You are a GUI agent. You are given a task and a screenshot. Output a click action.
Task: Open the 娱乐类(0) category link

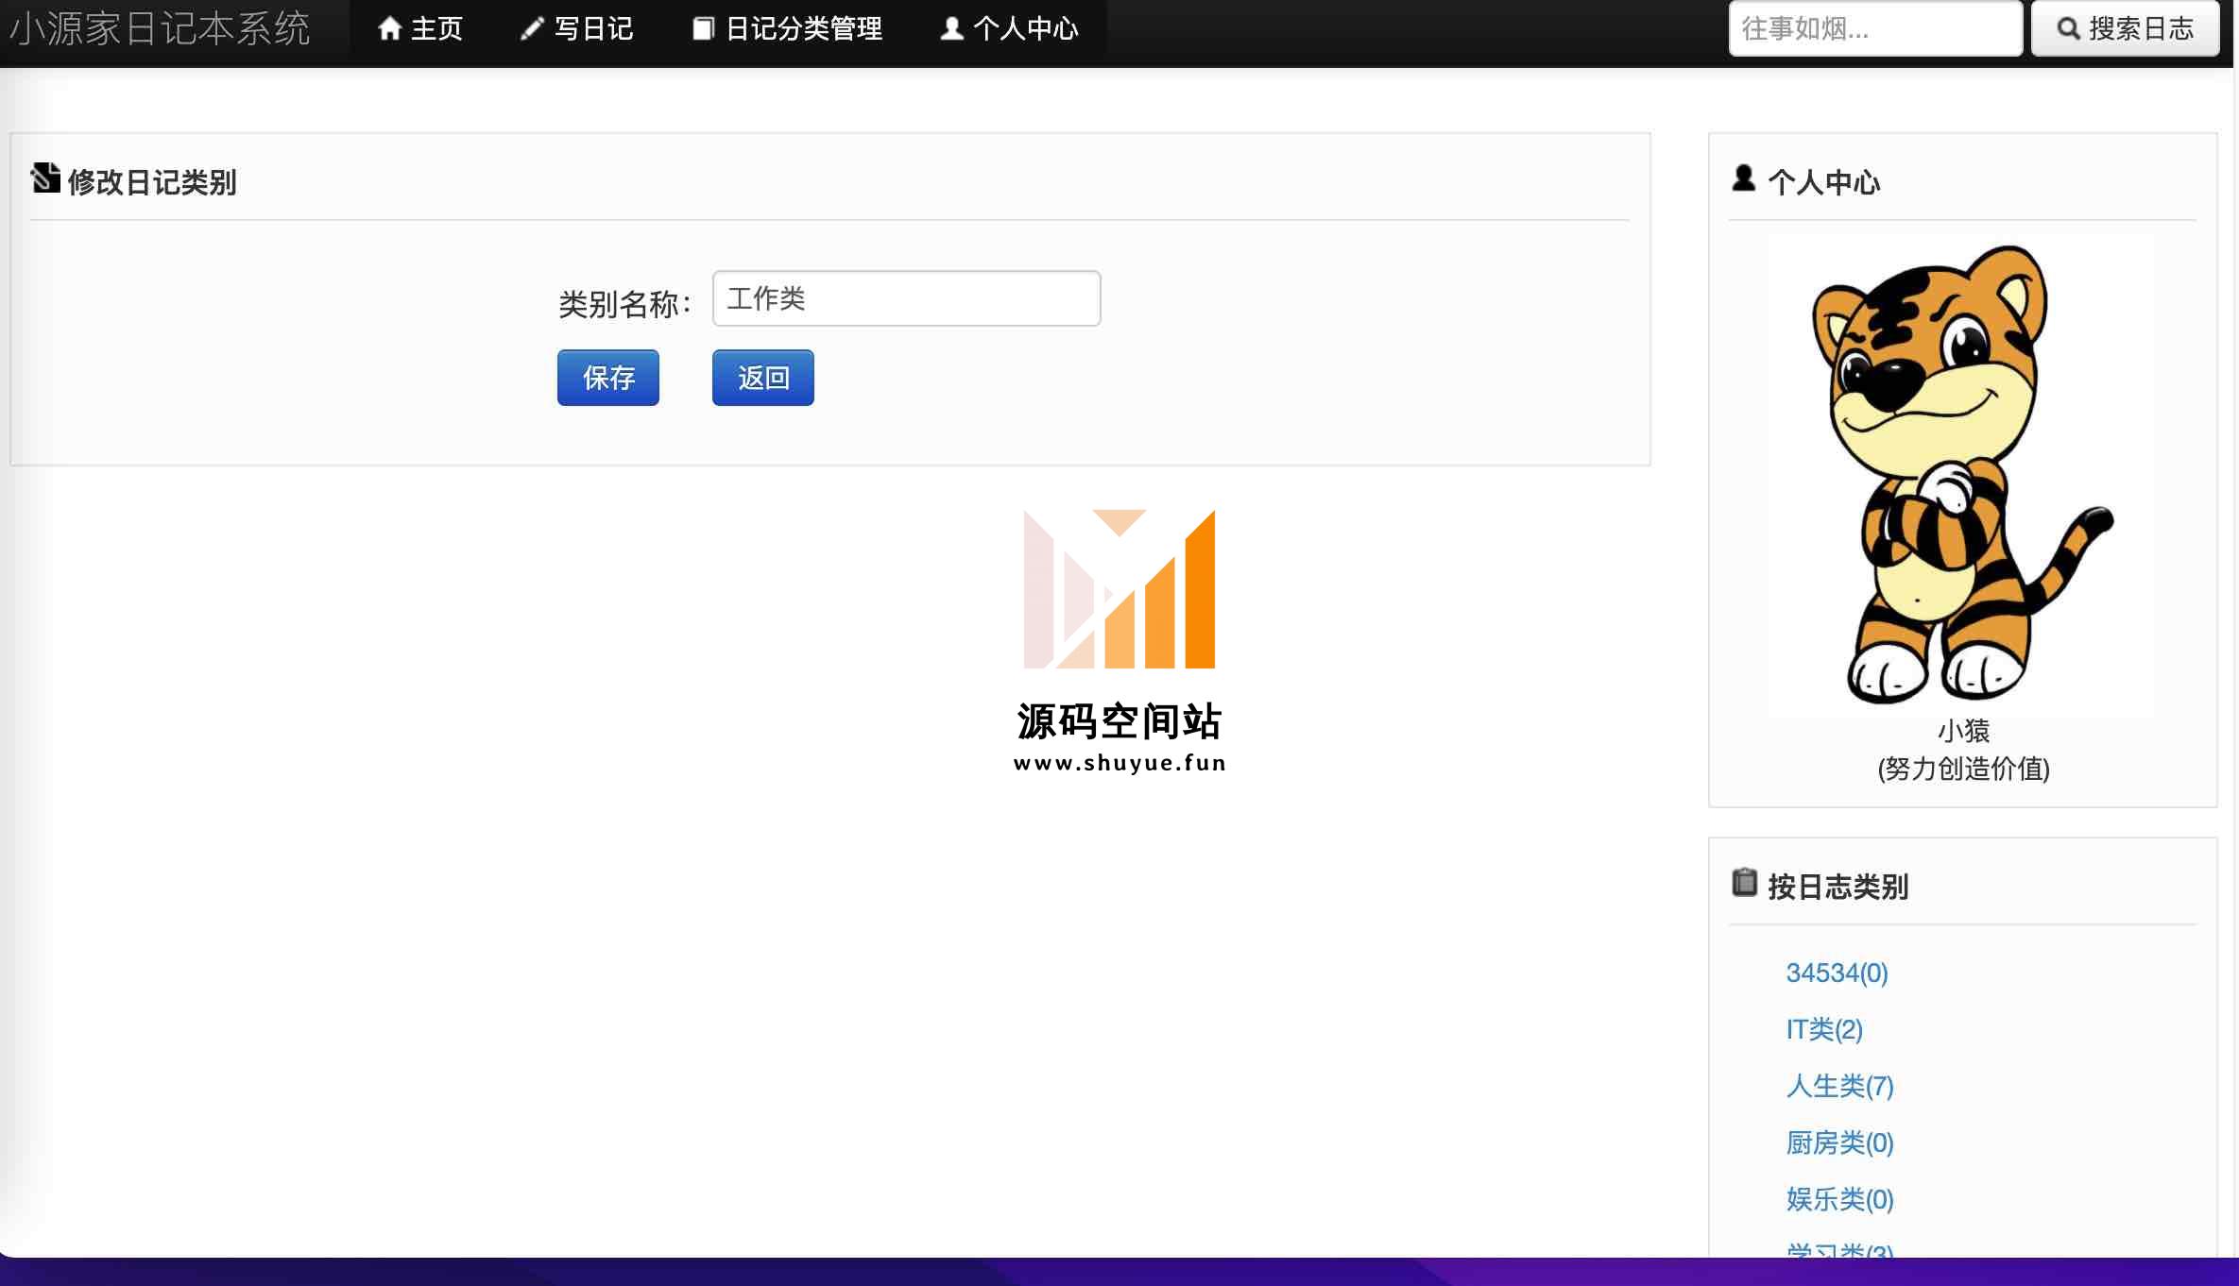pyautogui.click(x=1839, y=1199)
